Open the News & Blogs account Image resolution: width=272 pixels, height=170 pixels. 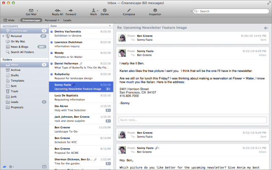(25, 47)
